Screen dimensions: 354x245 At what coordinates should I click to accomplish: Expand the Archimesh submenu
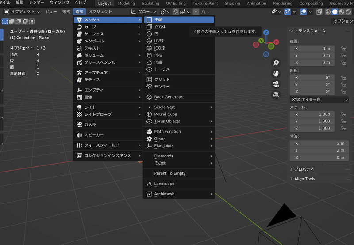pyautogui.click(x=179, y=194)
